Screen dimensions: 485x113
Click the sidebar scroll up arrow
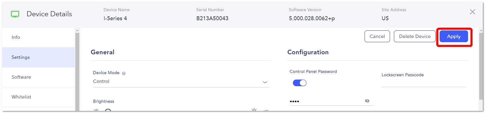click(77, 30)
